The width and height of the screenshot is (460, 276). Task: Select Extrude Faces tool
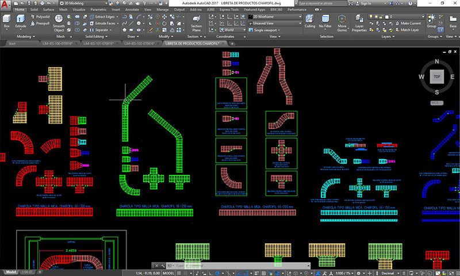(x=102, y=23)
